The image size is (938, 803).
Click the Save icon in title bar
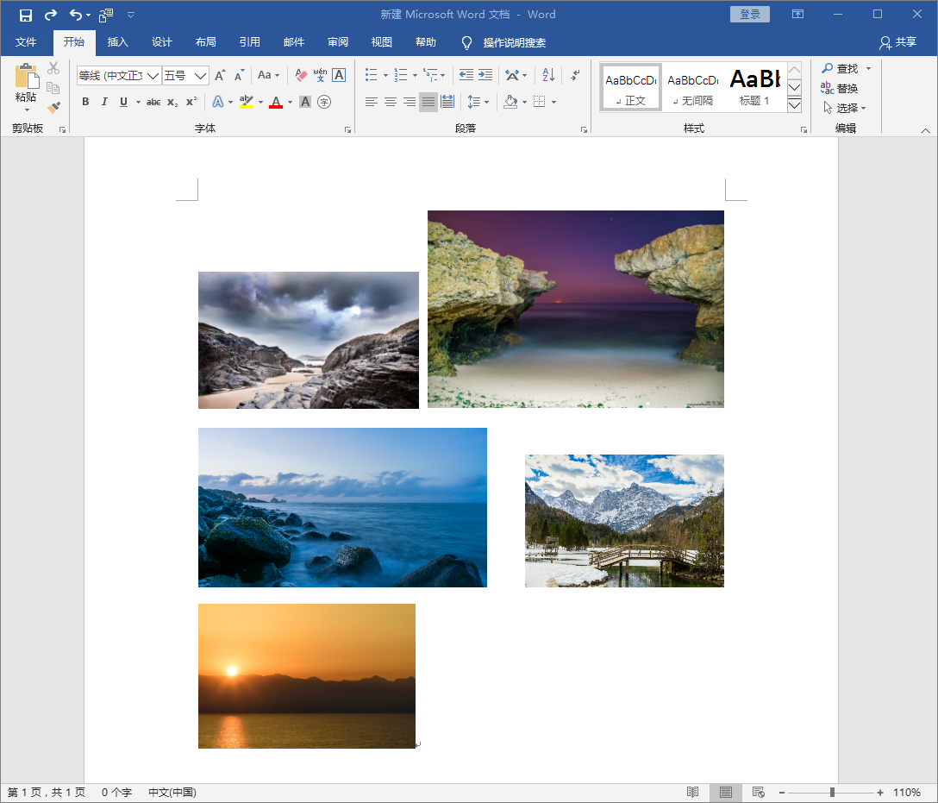pyautogui.click(x=26, y=15)
